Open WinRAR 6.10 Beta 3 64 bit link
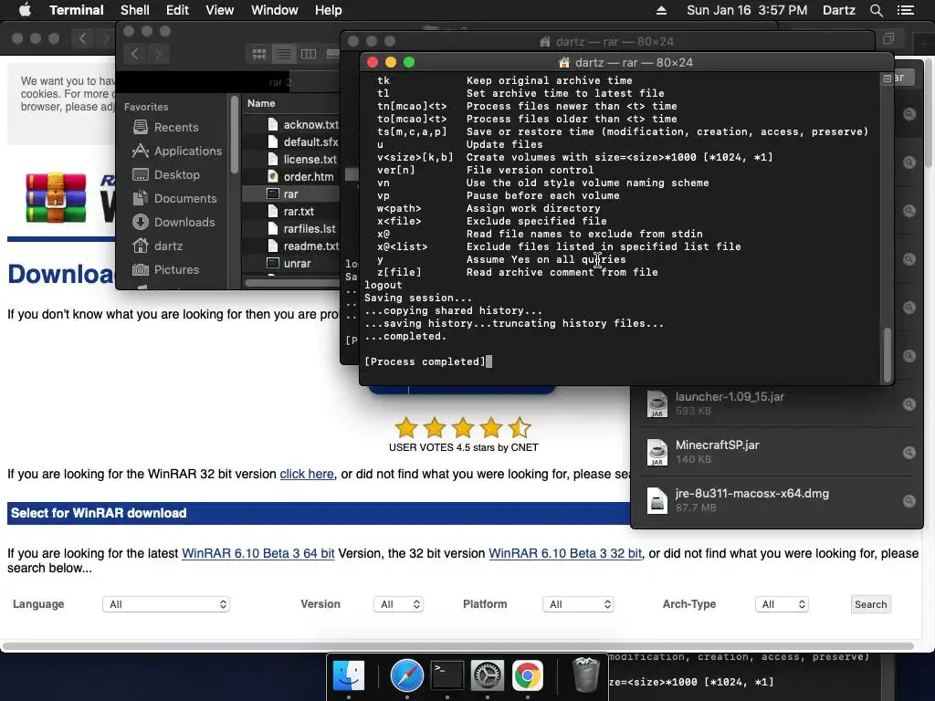935x701 pixels. (257, 553)
